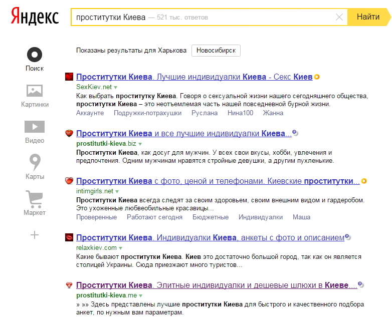This screenshot has height=319, width=392.
Task: Click the blue badge after the prostitutki-kieva.me title
Action: click(361, 284)
